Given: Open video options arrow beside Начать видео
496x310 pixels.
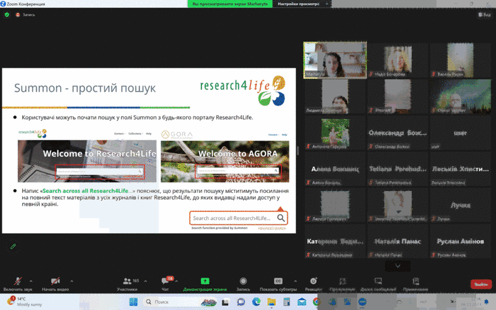Looking at the screenshot, I should click(72, 281).
